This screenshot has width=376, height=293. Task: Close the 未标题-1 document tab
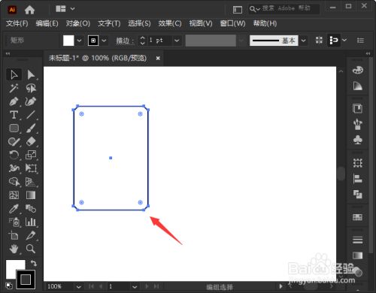pyautogui.click(x=158, y=58)
